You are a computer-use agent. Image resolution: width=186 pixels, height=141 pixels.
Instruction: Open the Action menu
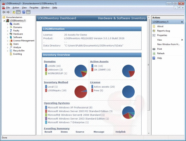coord(16,8)
